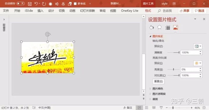Switch to the iSlide tab
Screen dimensions: 209x110
coord(29,11)
